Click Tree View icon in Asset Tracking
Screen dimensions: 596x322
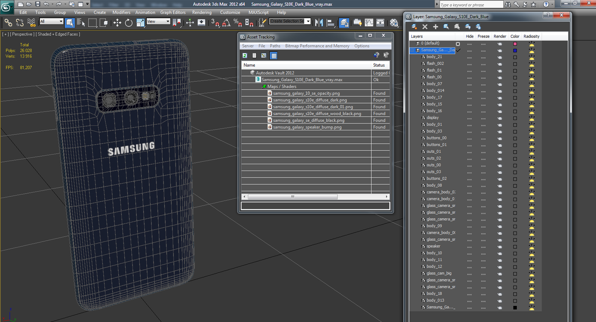(x=264, y=56)
